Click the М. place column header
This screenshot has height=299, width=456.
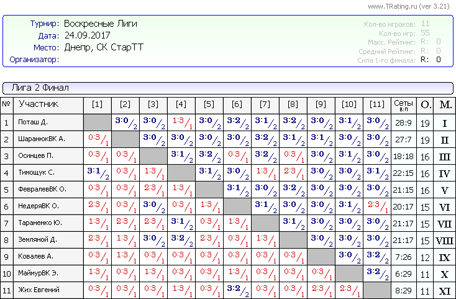pyautogui.click(x=445, y=105)
